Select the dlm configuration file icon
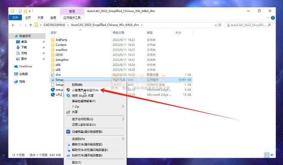This screenshot has width=283, height=165. pyautogui.click(x=53, y=75)
